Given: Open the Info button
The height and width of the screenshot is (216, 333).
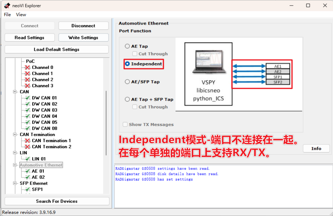Looking at the screenshot, I should coord(316,148).
